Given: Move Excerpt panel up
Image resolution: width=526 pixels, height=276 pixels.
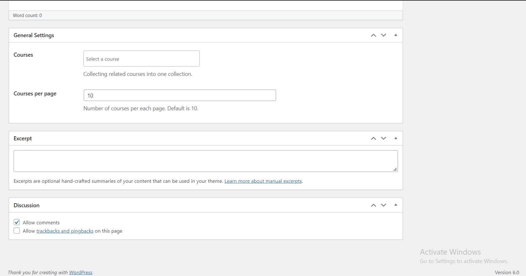Looking at the screenshot, I should pos(373,138).
